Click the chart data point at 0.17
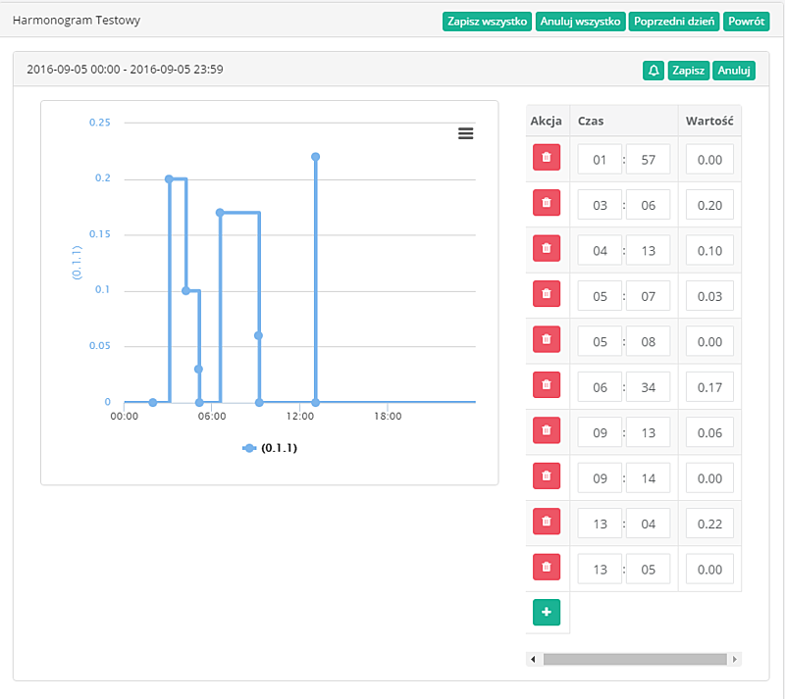This screenshot has width=785, height=699. click(220, 212)
